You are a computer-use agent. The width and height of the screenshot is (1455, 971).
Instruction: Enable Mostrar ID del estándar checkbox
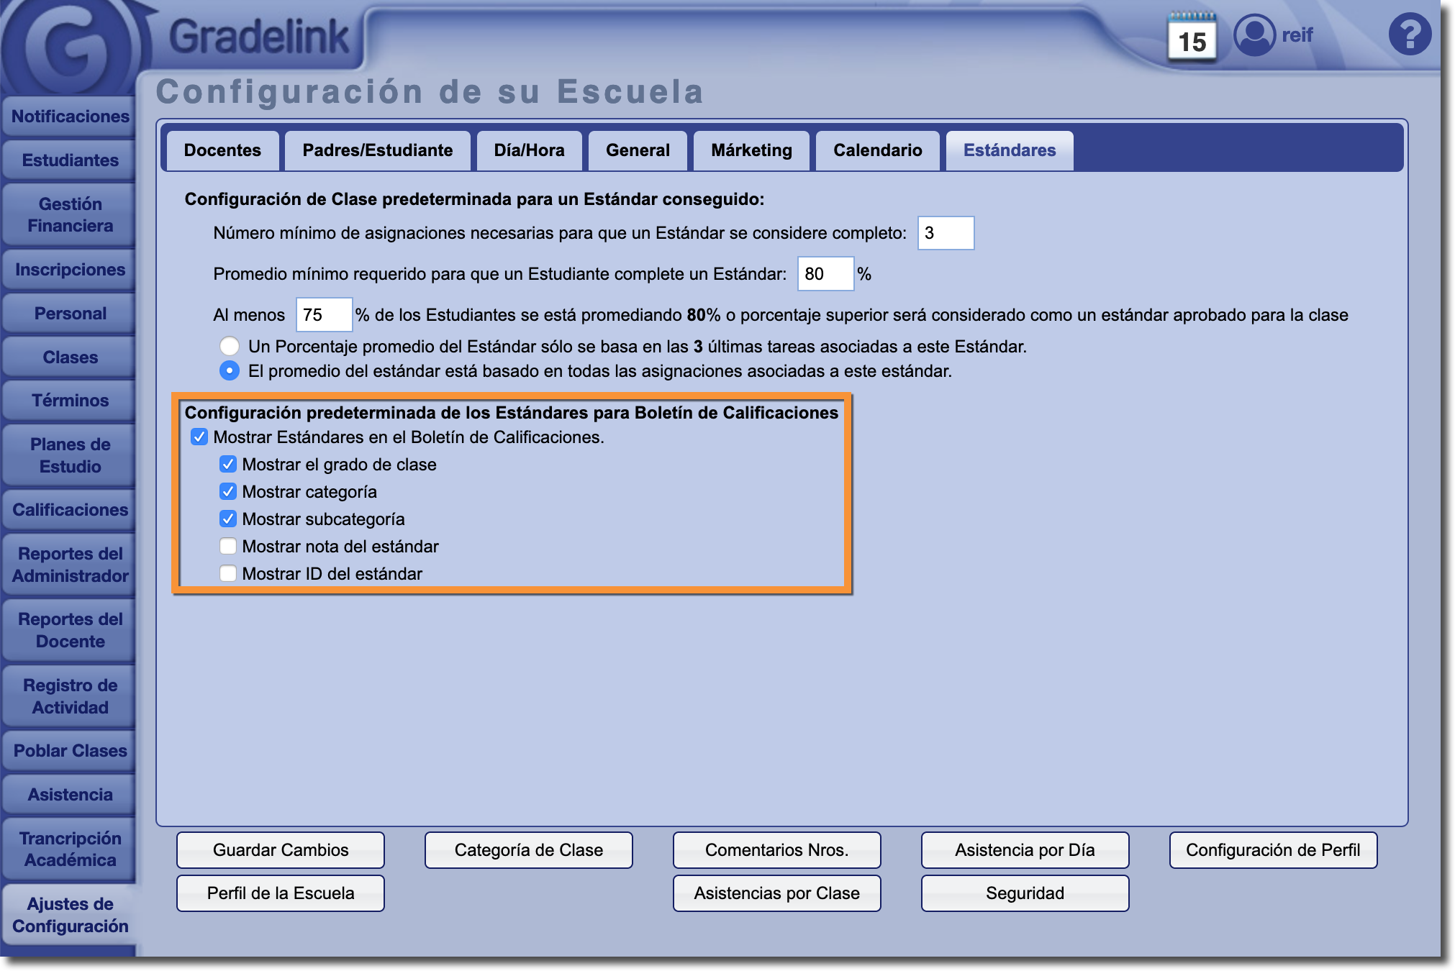[x=228, y=574]
